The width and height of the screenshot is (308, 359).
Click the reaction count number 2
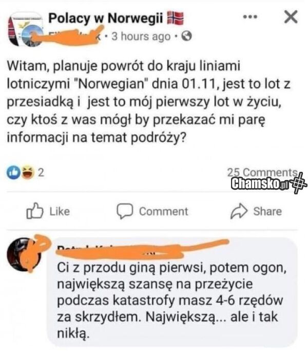point(41,173)
